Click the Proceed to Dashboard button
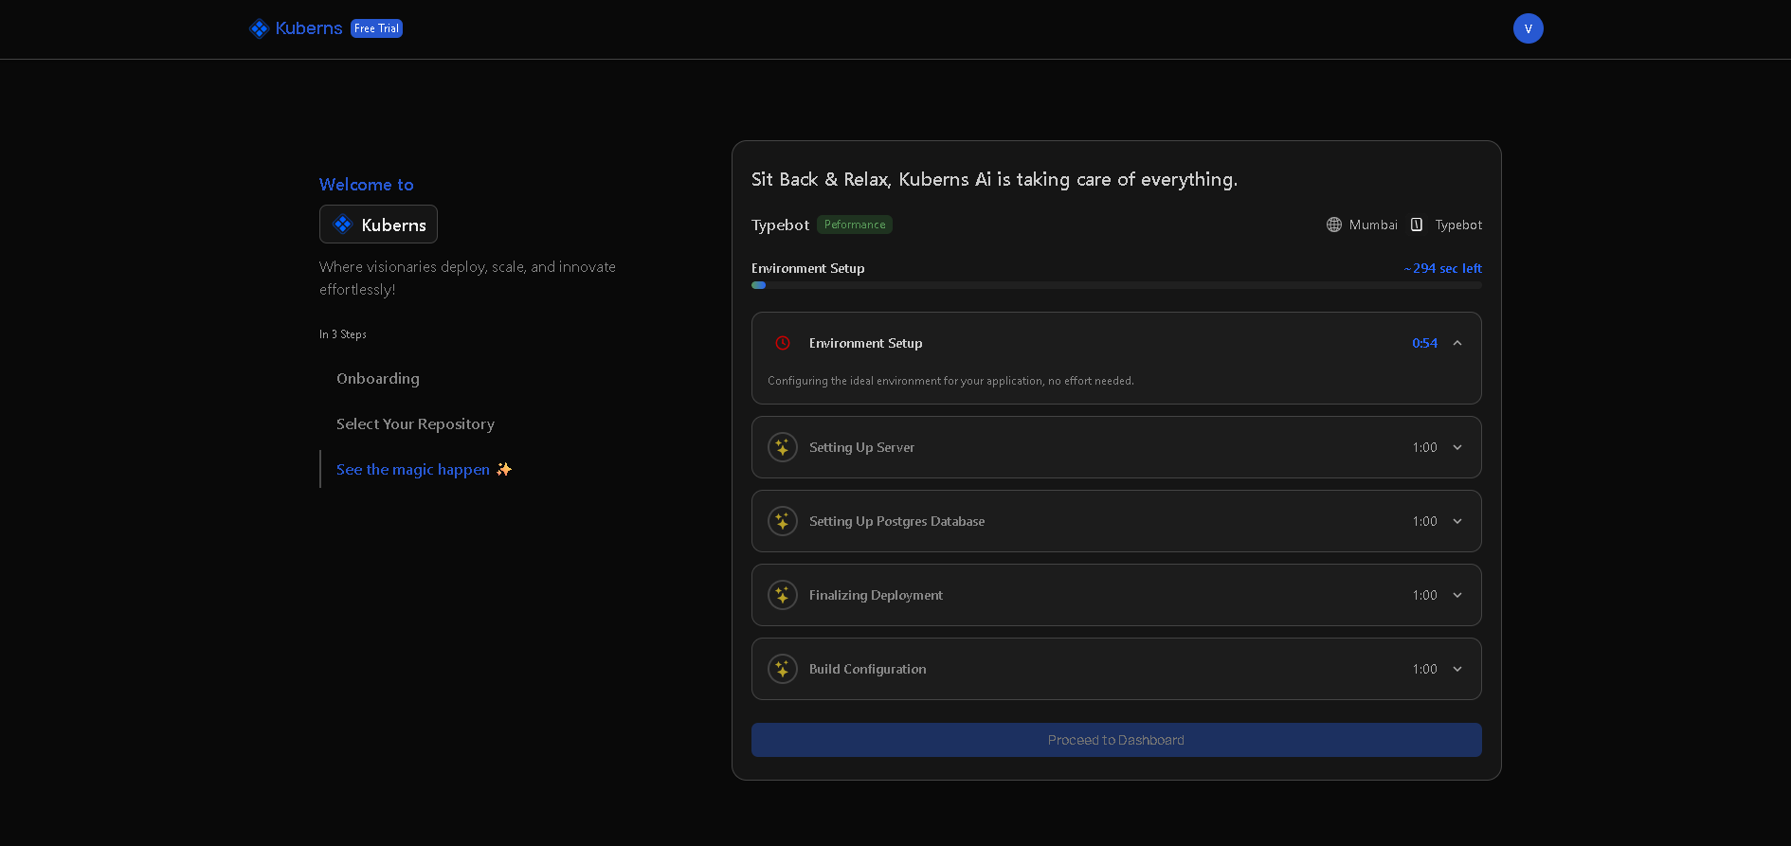The width and height of the screenshot is (1791, 846). coord(1115,740)
